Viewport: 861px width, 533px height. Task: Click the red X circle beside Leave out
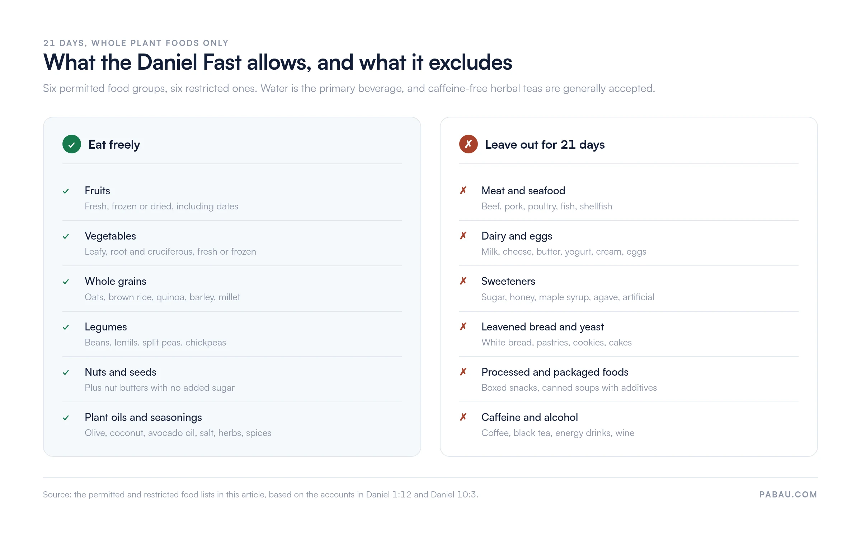pyautogui.click(x=469, y=144)
